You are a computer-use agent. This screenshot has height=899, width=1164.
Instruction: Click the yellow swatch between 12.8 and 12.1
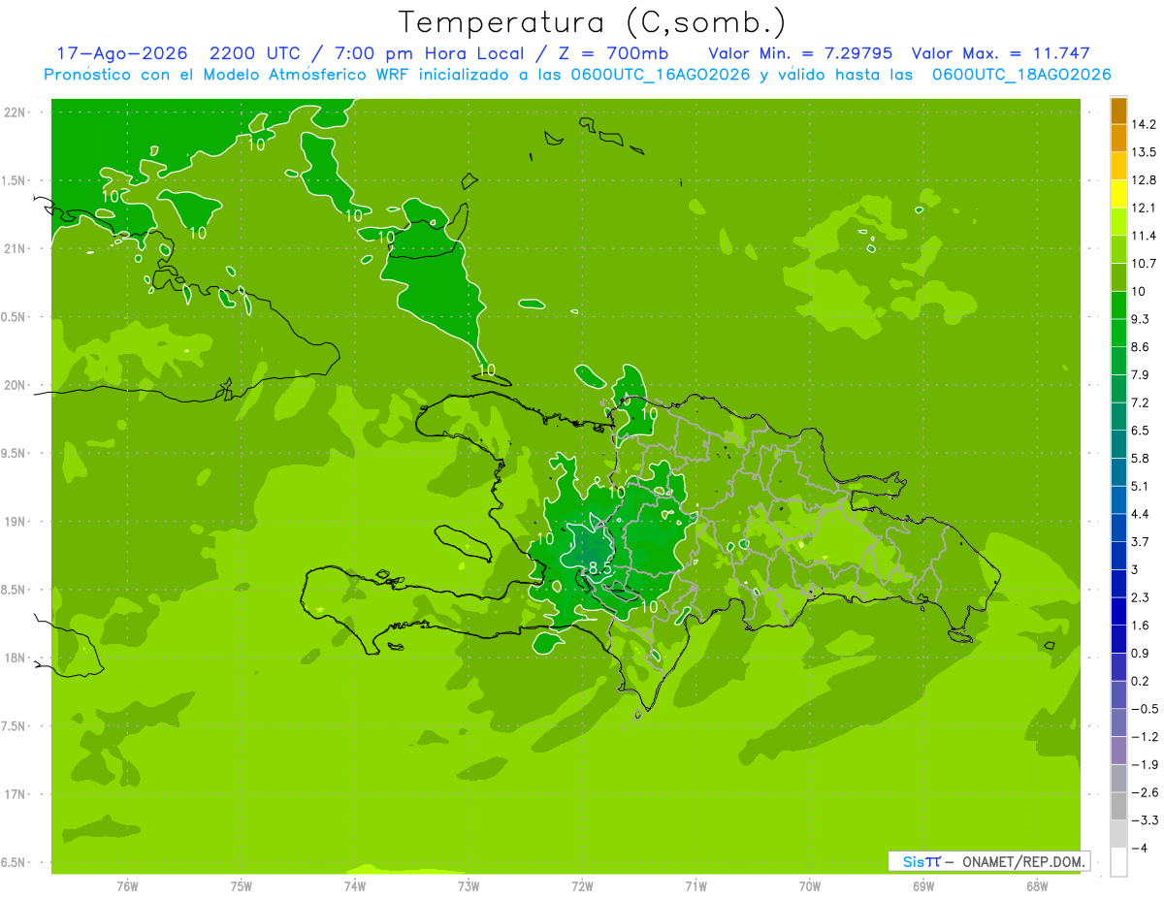[1118, 194]
